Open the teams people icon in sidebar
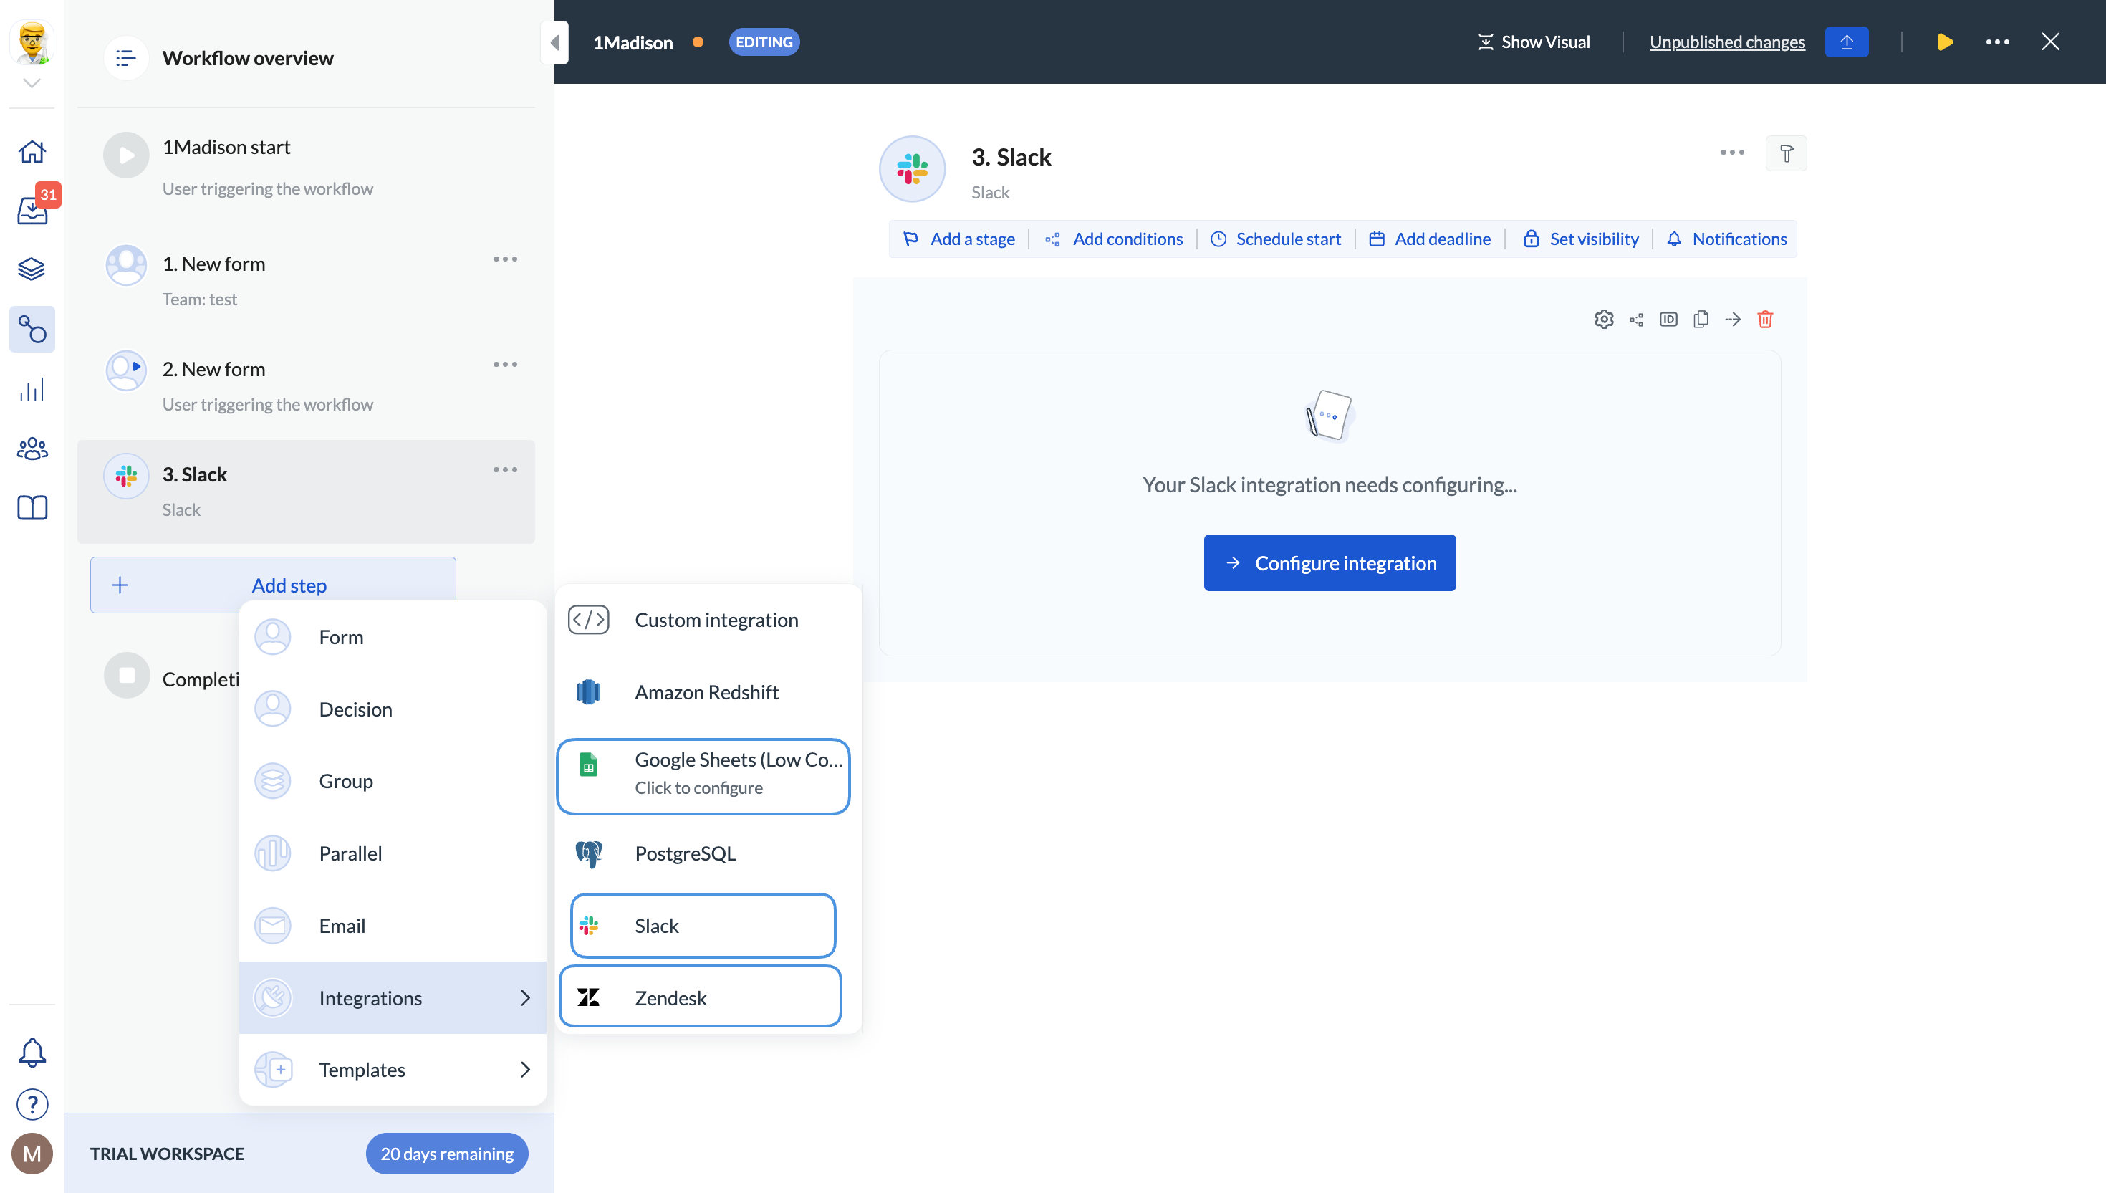The width and height of the screenshot is (2106, 1193). [32, 449]
